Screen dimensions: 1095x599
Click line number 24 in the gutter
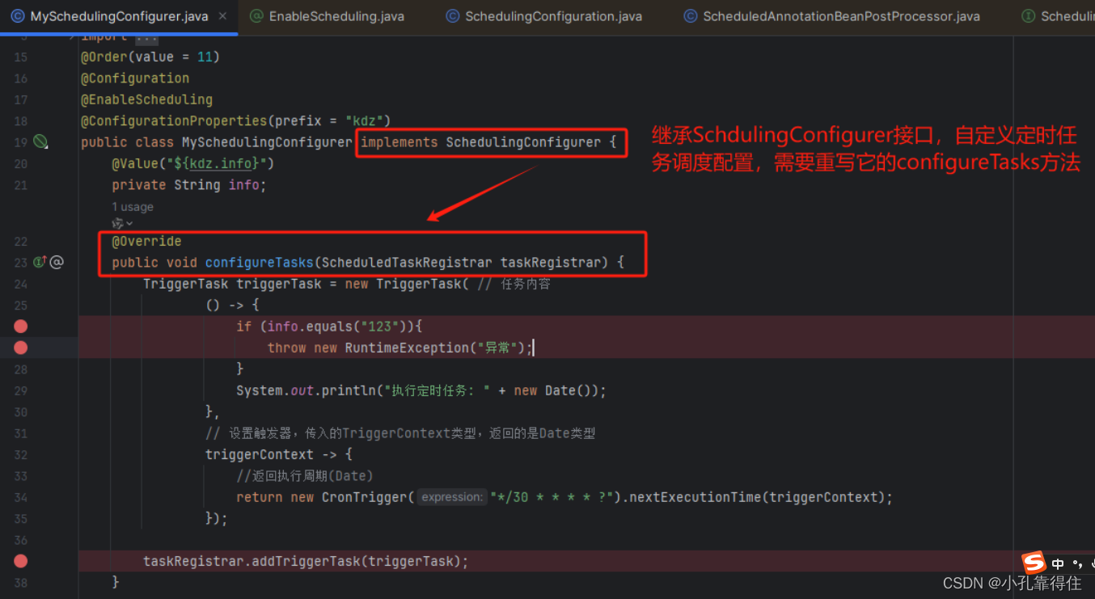point(20,284)
